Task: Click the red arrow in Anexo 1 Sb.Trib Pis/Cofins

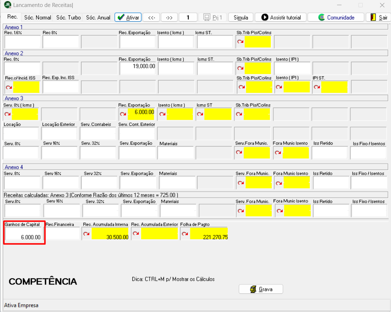Action: click(x=240, y=41)
